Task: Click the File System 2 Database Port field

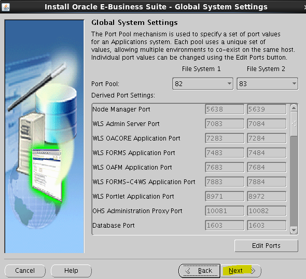Action: coord(267,226)
